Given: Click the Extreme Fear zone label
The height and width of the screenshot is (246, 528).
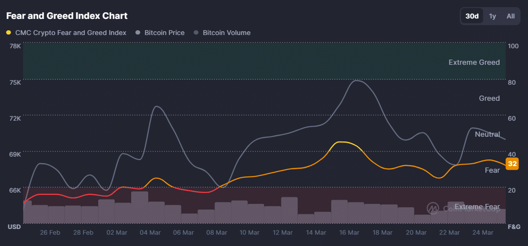Looking at the screenshot, I should 477,207.
